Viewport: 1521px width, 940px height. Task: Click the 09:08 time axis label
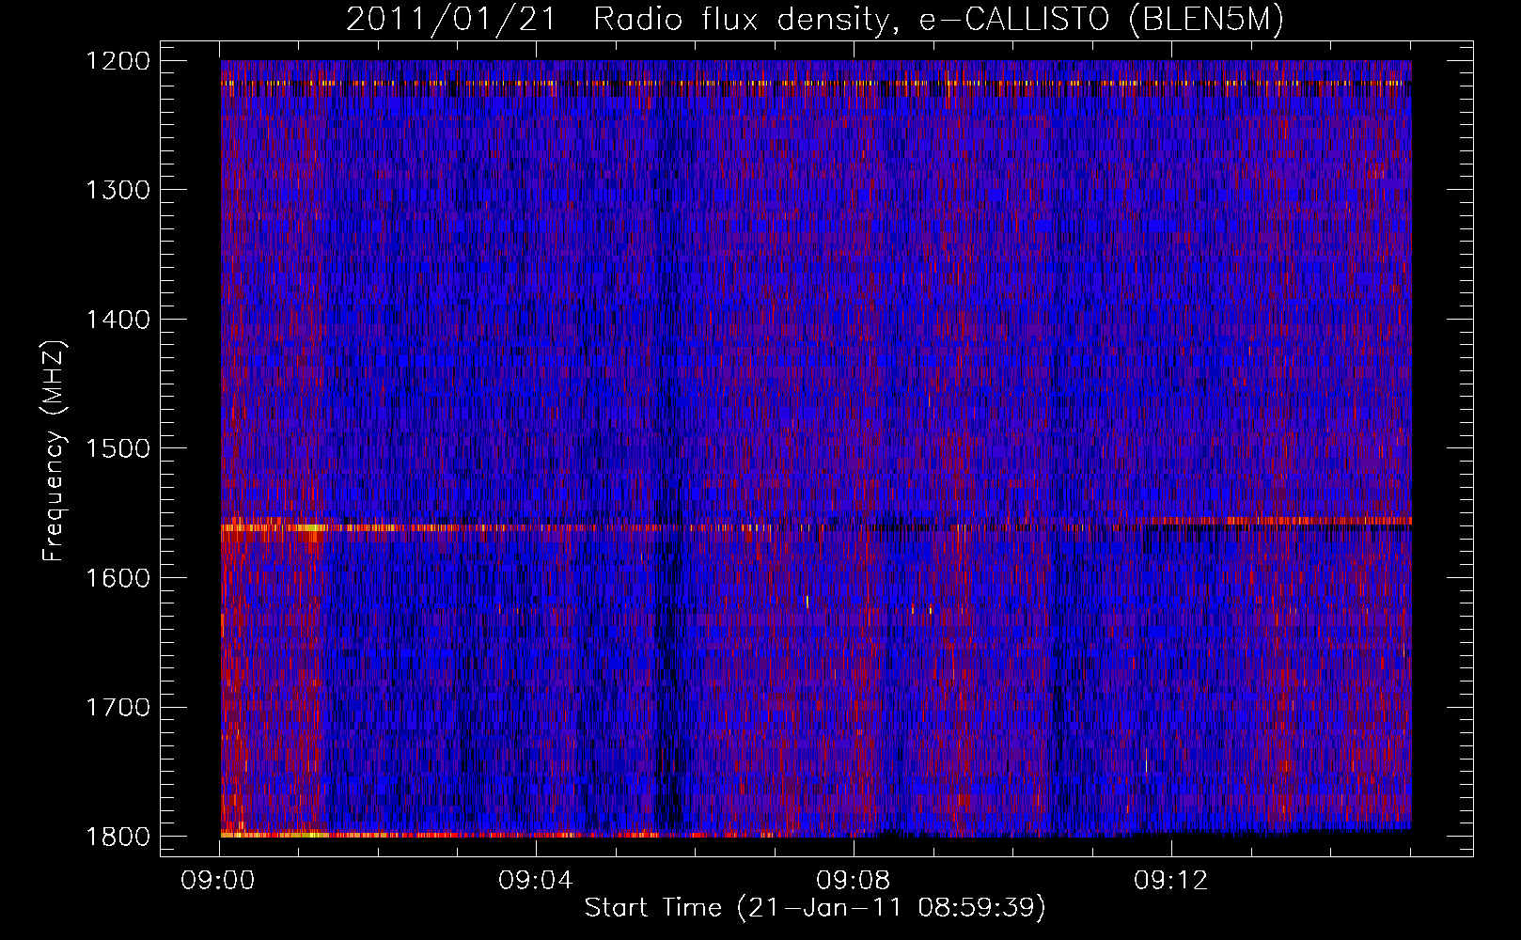[x=854, y=881]
